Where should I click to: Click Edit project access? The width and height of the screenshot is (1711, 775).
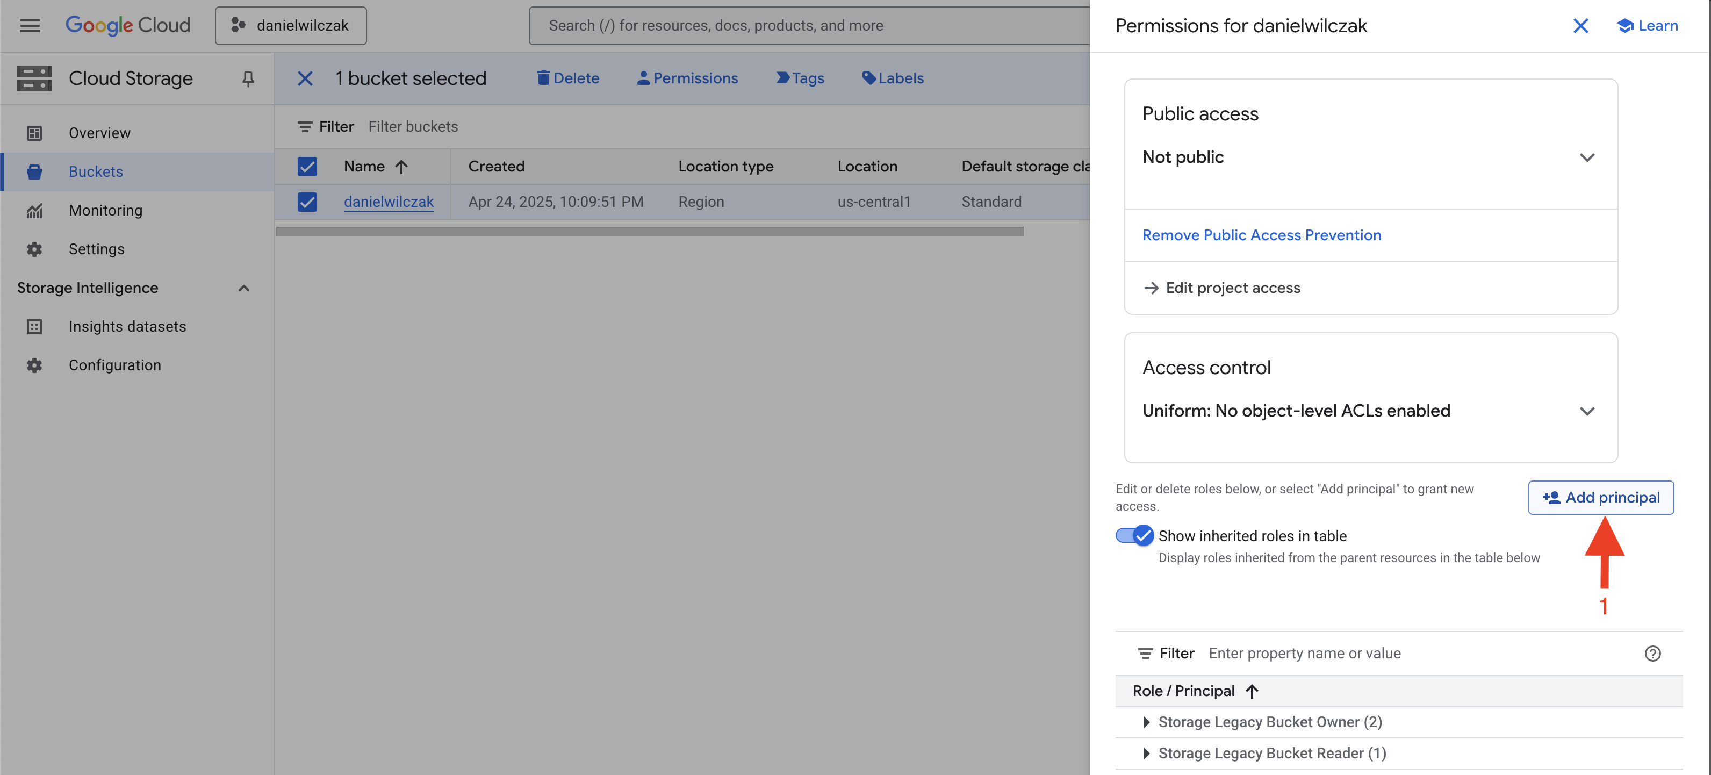(x=1221, y=288)
